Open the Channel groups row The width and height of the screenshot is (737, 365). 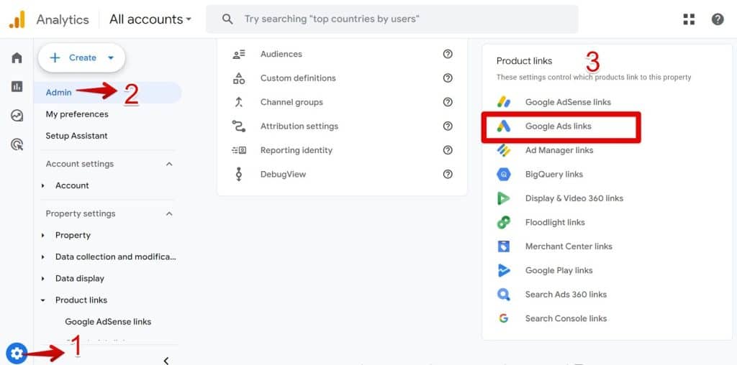[342, 102]
